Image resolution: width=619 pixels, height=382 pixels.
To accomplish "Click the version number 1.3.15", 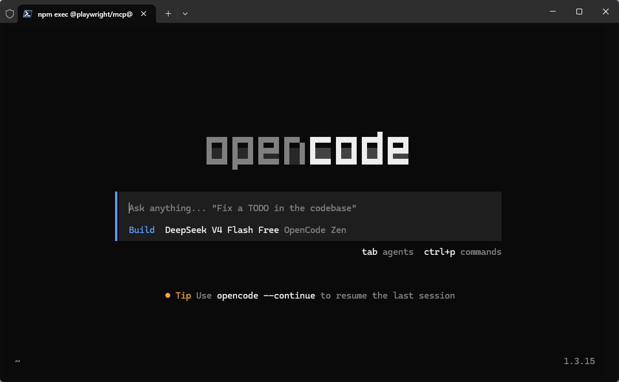I will (x=579, y=361).
